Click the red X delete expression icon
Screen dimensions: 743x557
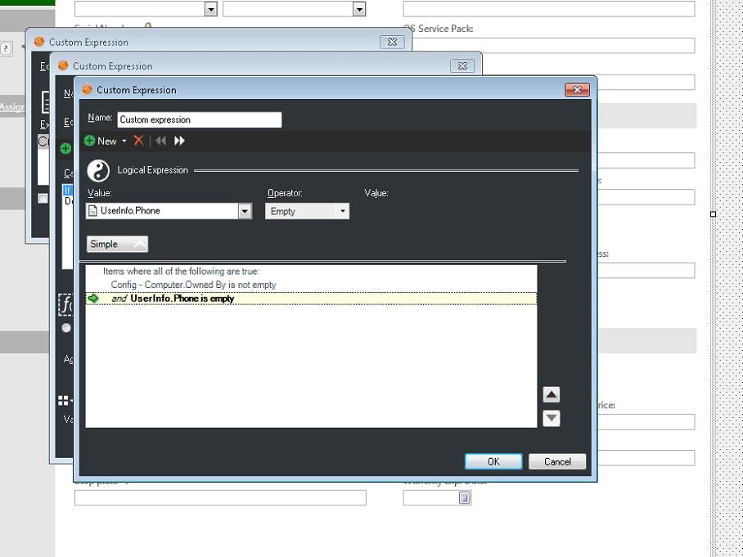[137, 141]
